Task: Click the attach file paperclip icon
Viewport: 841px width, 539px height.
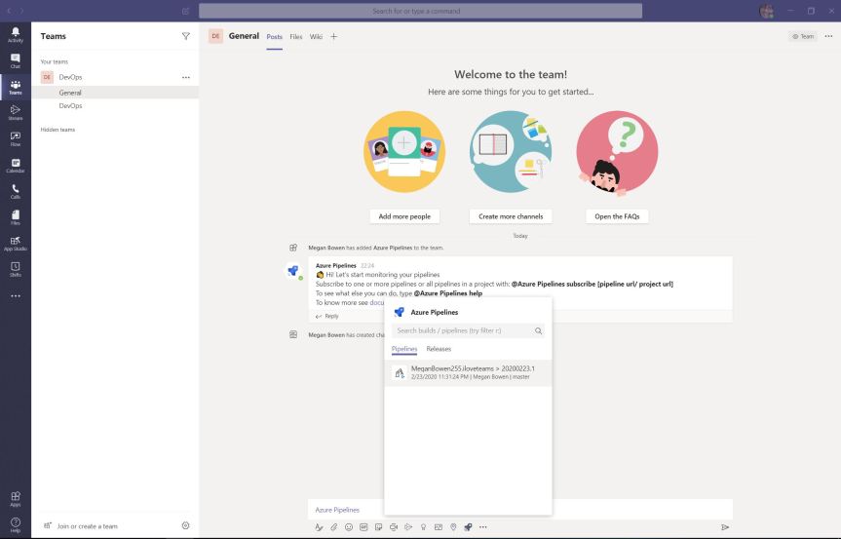Action: (x=333, y=526)
